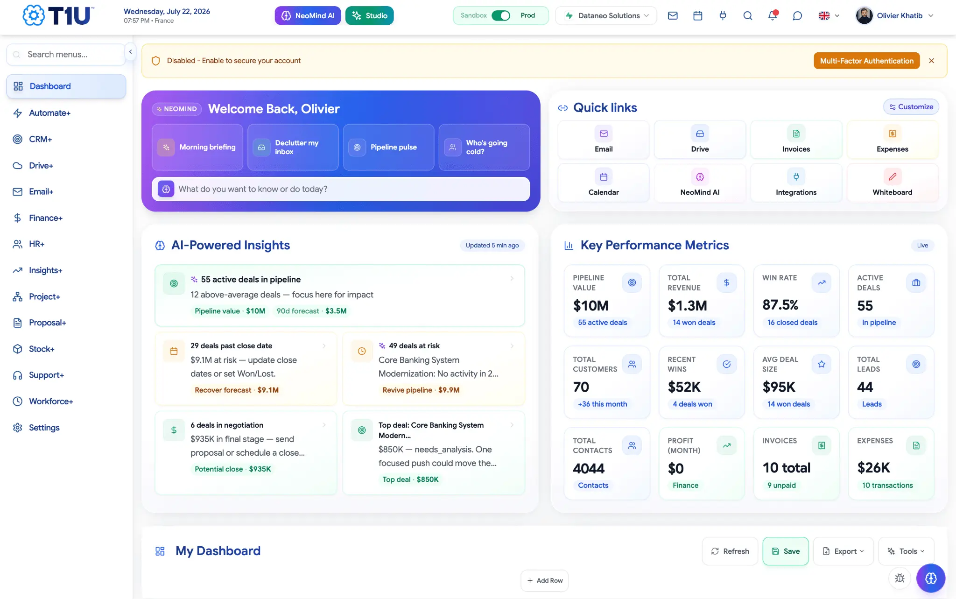Click the bug report icon

900,578
